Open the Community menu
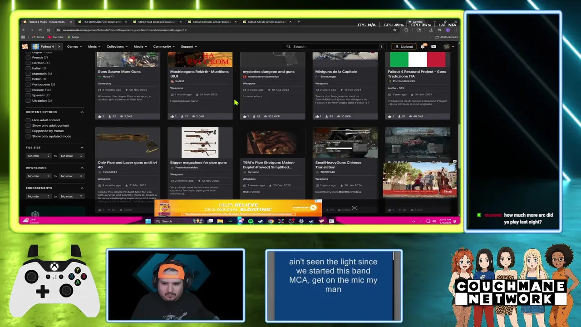 tap(164, 46)
